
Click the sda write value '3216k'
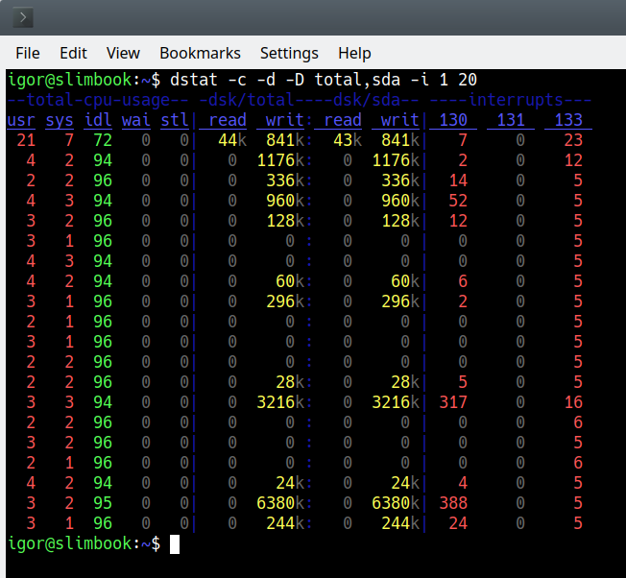click(x=396, y=402)
